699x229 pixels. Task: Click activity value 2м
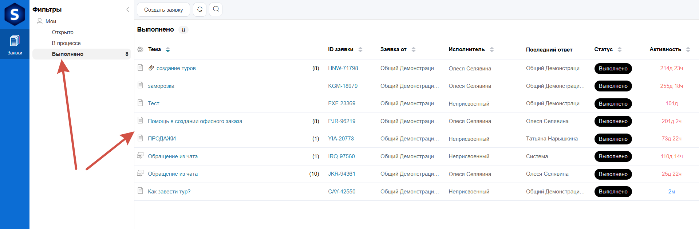click(x=672, y=192)
